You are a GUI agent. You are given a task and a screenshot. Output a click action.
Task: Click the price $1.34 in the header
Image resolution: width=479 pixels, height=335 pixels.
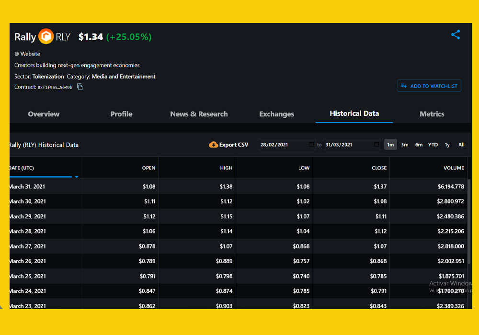(91, 37)
